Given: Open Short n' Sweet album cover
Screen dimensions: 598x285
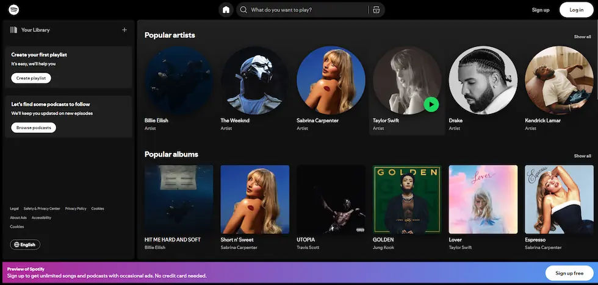Looking at the screenshot, I should tap(255, 199).
